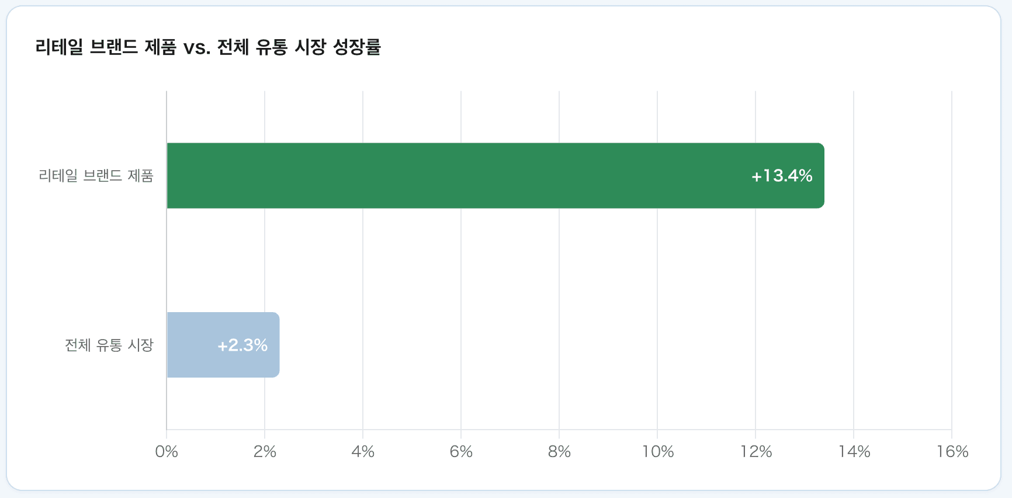This screenshot has height=498, width=1012.
Task: Click the 8% axis tick label
Action: [x=559, y=451]
